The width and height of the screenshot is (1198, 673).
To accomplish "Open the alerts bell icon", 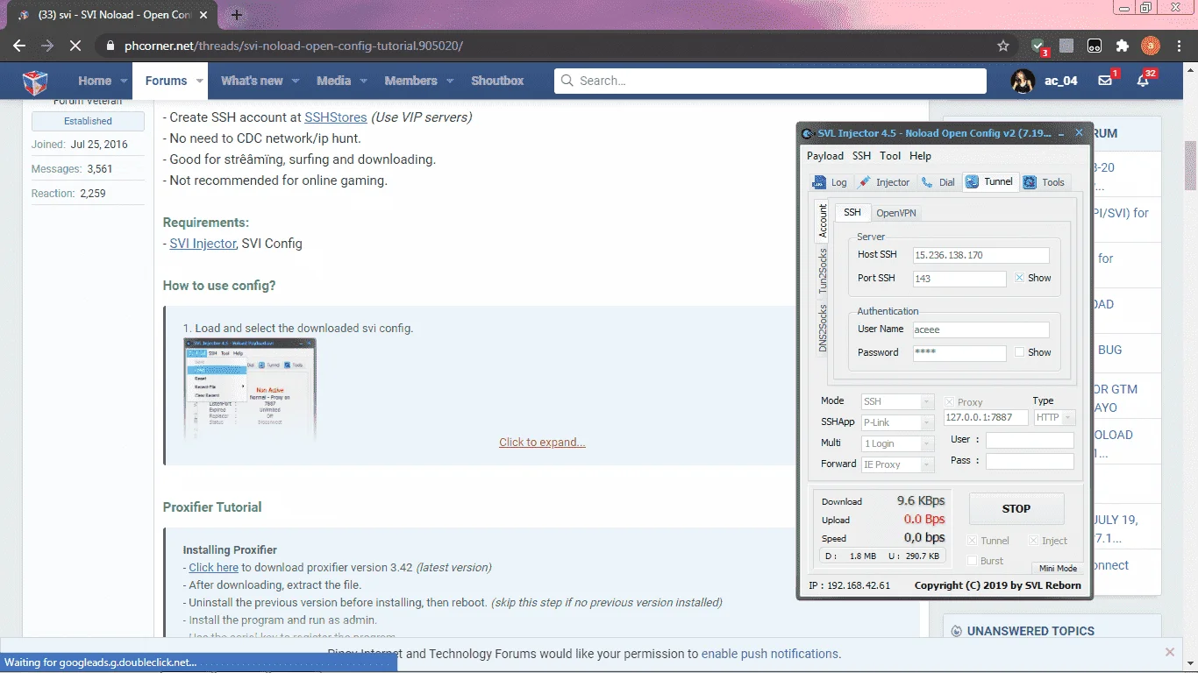I will coord(1143,81).
